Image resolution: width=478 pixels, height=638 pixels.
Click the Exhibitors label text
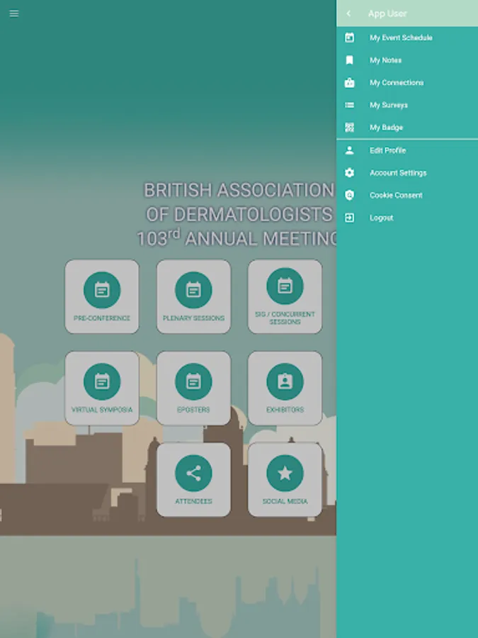(x=285, y=410)
